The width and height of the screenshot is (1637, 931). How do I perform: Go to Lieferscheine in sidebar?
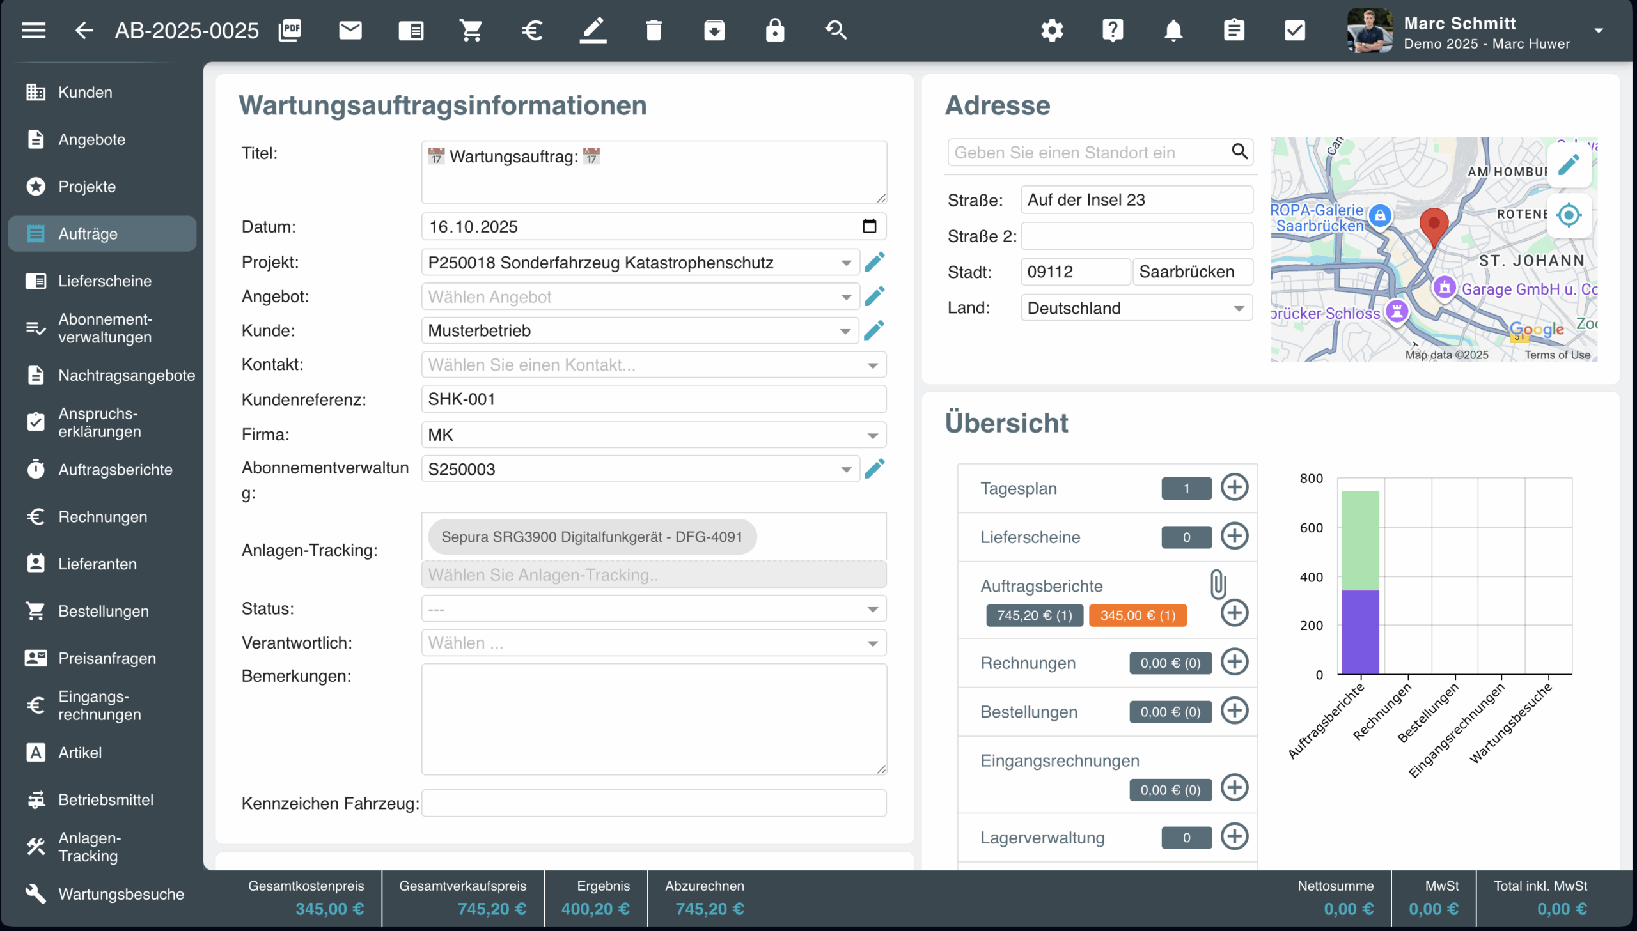click(x=104, y=281)
